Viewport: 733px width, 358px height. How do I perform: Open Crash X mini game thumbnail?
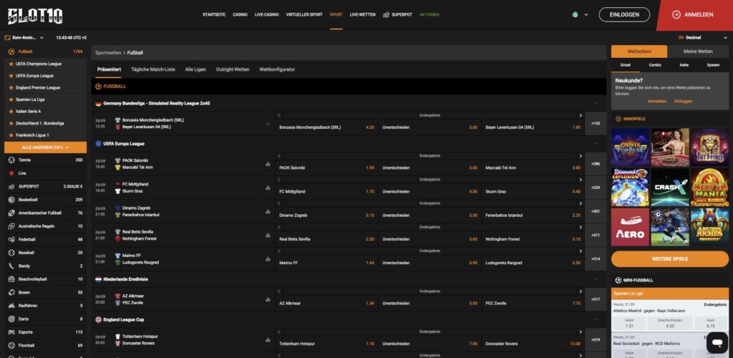coord(670,188)
